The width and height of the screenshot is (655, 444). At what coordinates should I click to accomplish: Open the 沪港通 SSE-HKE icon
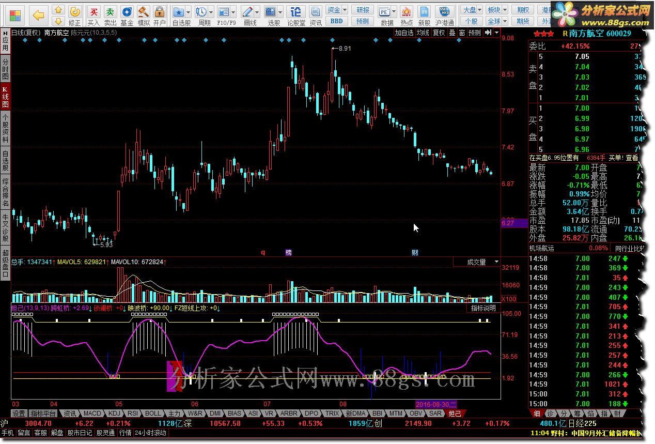(x=444, y=15)
